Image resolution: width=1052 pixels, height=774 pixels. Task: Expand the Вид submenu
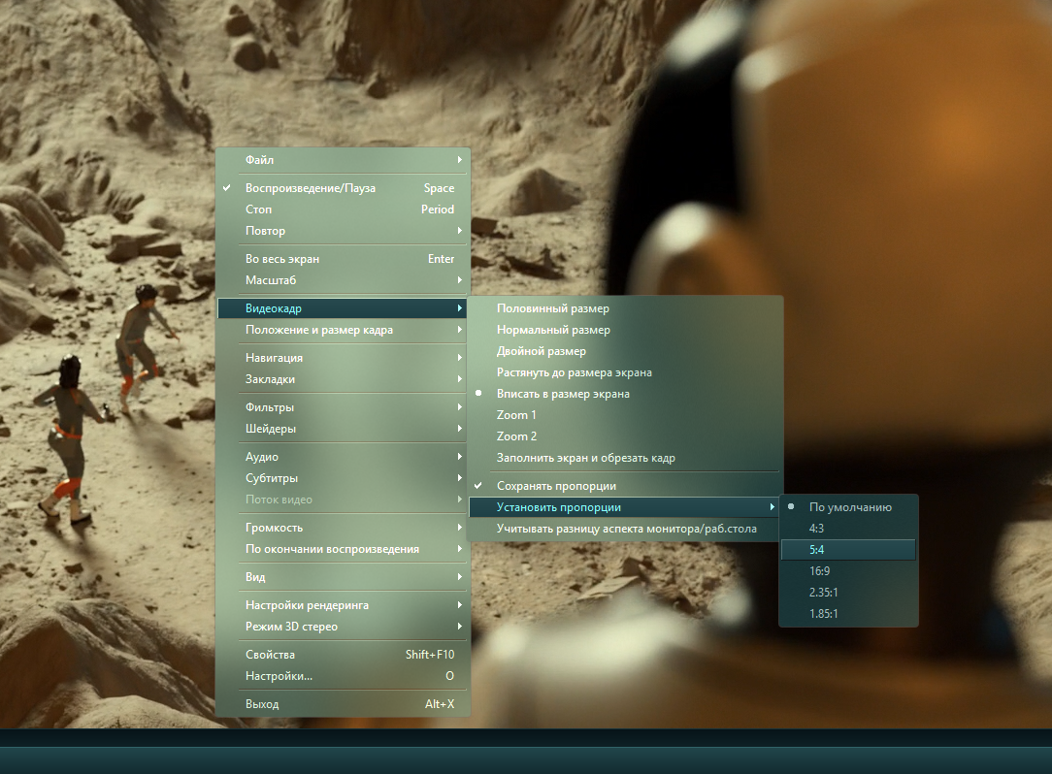tap(343, 578)
